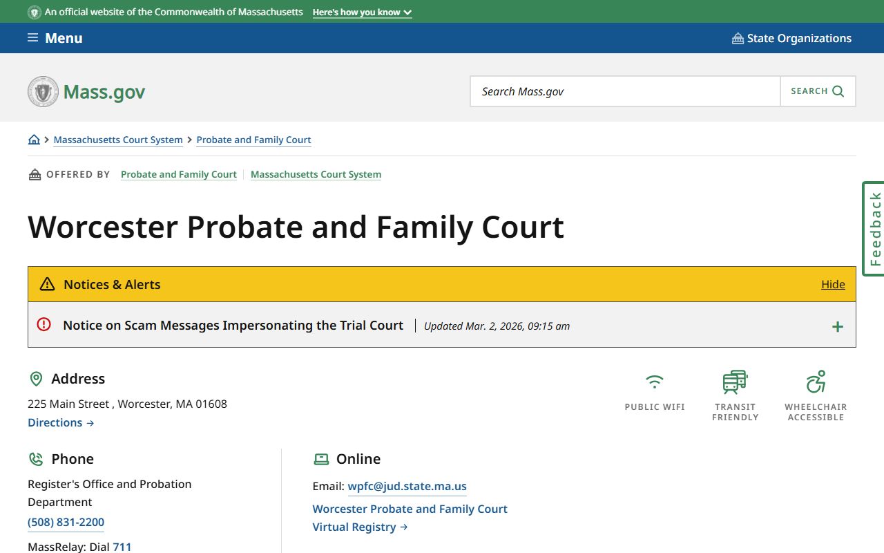884x553 pixels.
Task: Click the State Organizations building icon
Action: [x=738, y=38]
